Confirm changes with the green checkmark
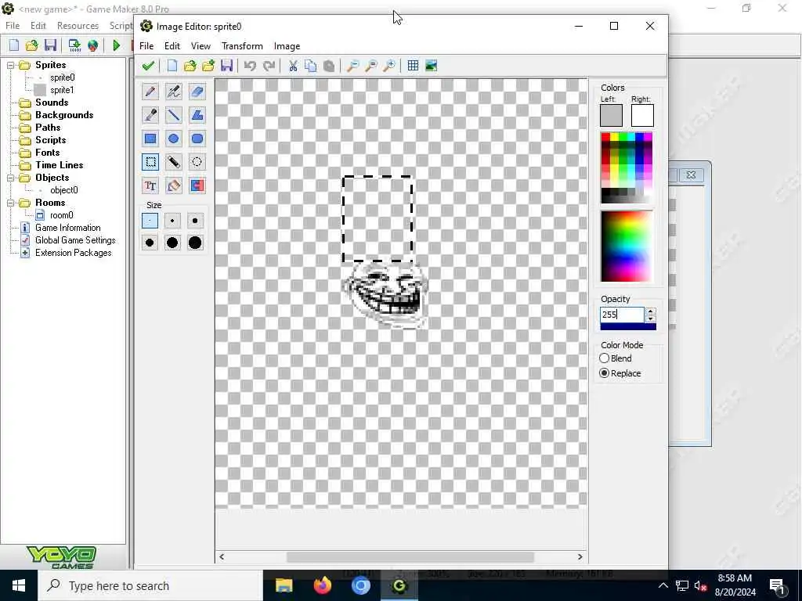The height and width of the screenshot is (601, 802). pos(148,66)
